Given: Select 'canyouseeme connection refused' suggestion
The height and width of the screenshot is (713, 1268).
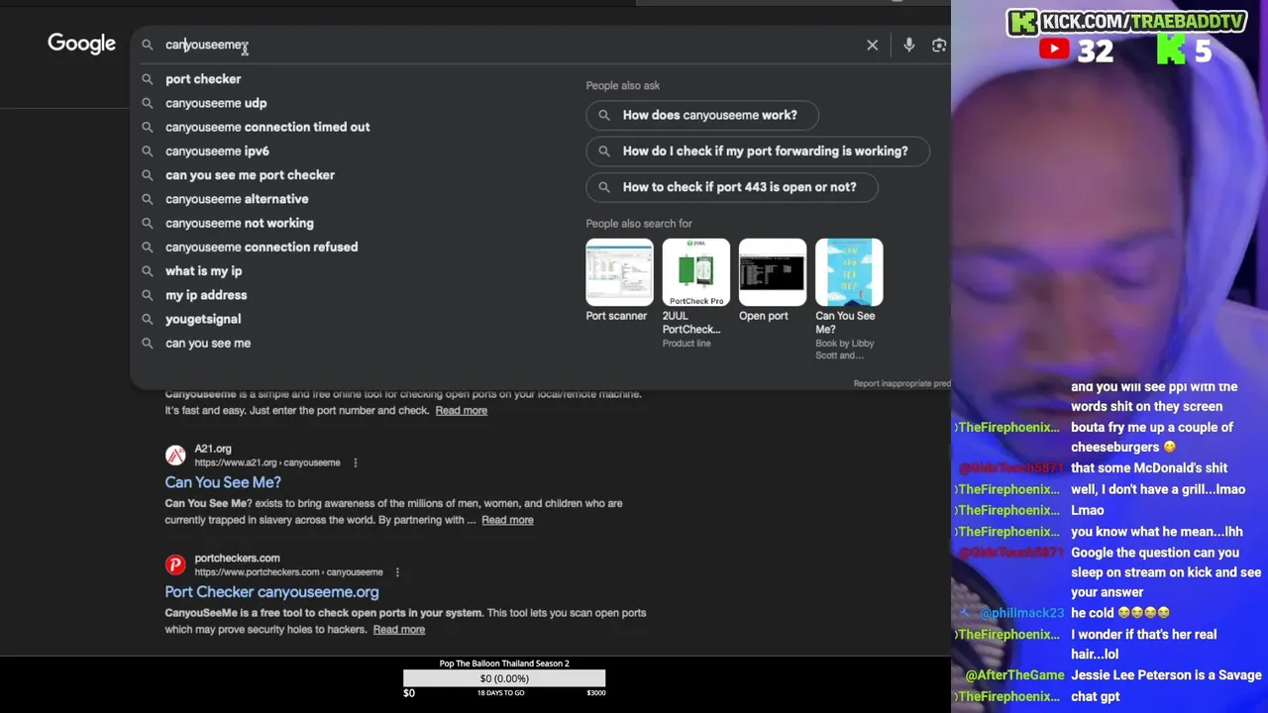Looking at the screenshot, I should pos(262,247).
